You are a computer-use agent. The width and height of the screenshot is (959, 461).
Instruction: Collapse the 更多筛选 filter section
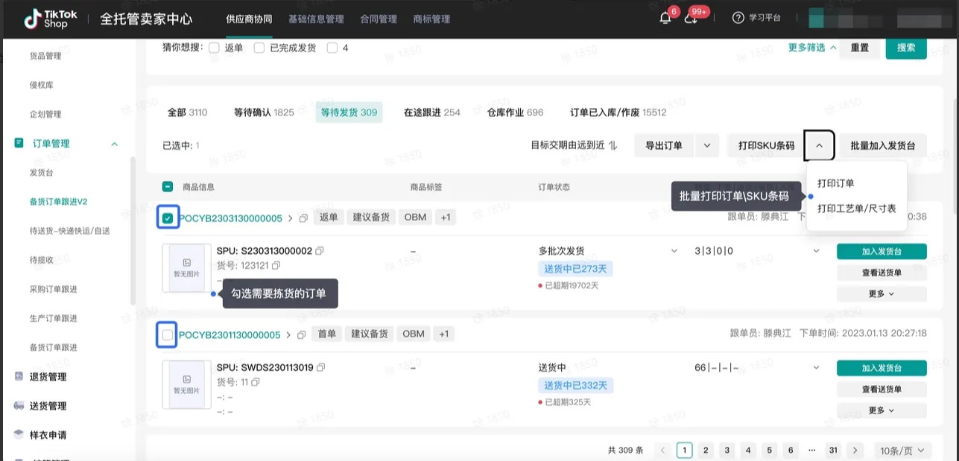coord(812,48)
